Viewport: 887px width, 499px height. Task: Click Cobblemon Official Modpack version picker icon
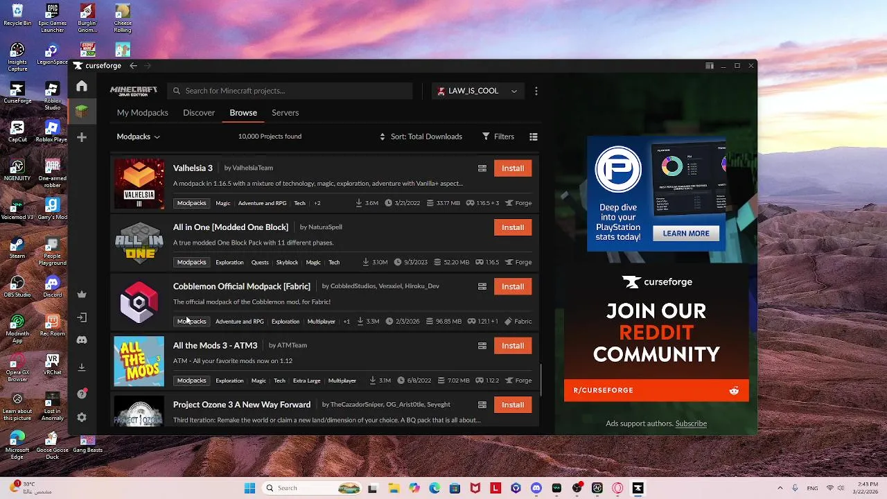point(482,286)
